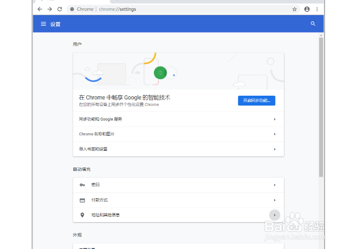Expand Chrome 名称和图片 row arrow

click(x=275, y=134)
